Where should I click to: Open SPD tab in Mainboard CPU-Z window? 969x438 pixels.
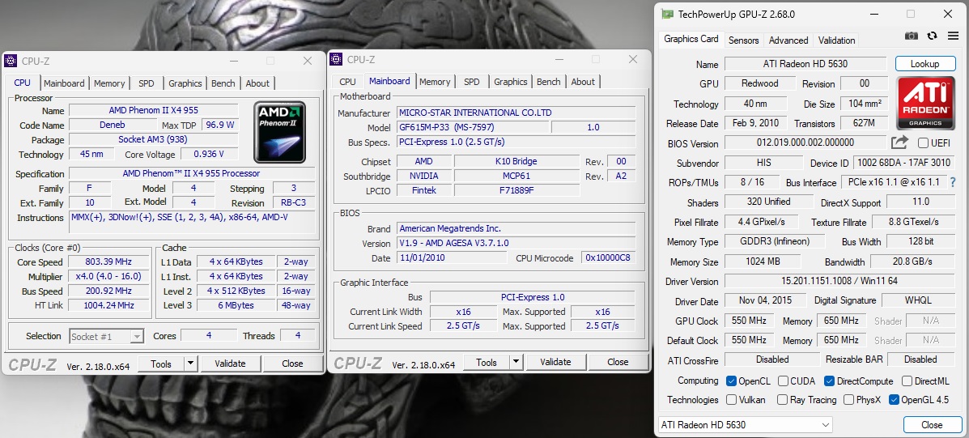[x=471, y=82]
